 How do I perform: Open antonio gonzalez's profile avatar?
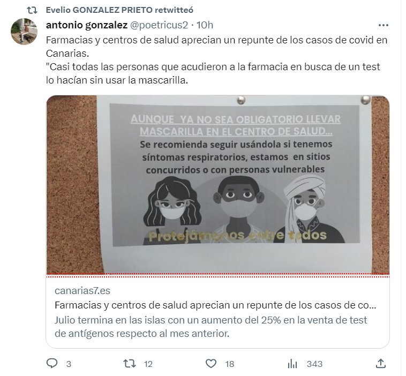[x=24, y=31]
